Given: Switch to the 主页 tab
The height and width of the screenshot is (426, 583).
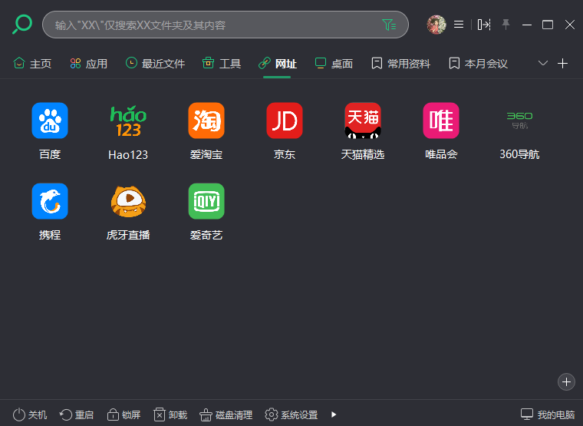Looking at the screenshot, I should 32,64.
